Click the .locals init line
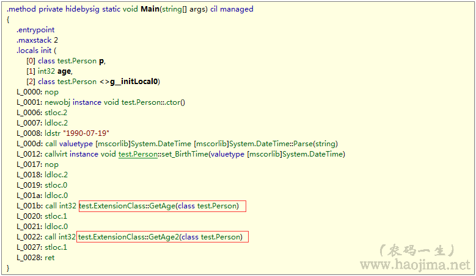The height and width of the screenshot is (276, 476). click(37, 51)
